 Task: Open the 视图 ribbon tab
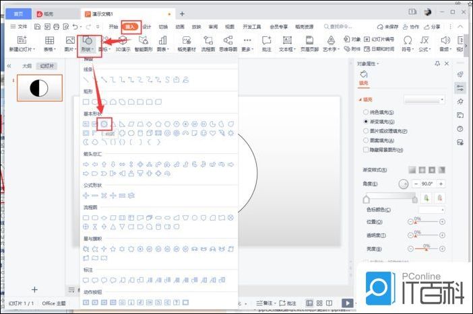(230, 27)
